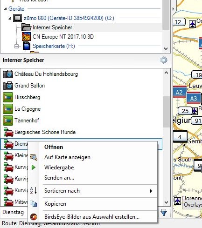This screenshot has width=202, height=228.
Task: Select the Tannenhof list row
Action: pos(81,121)
